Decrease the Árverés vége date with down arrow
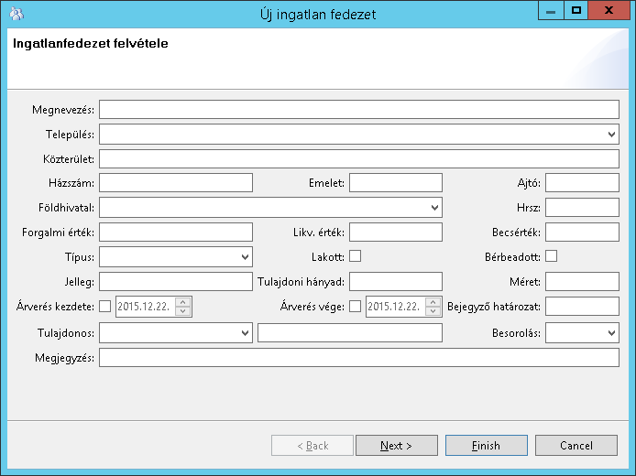This screenshot has height=476, width=636. (x=433, y=311)
